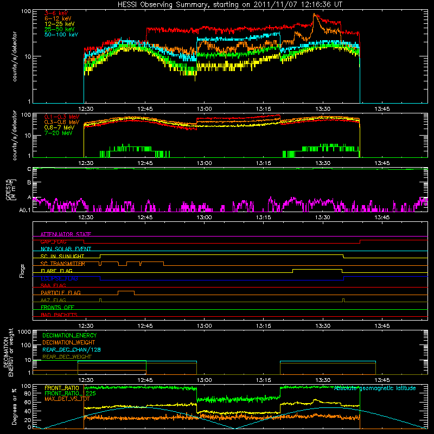Click the raised FLARE_FLAG step segment
This screenshot has height=434, width=434.
[317, 269]
